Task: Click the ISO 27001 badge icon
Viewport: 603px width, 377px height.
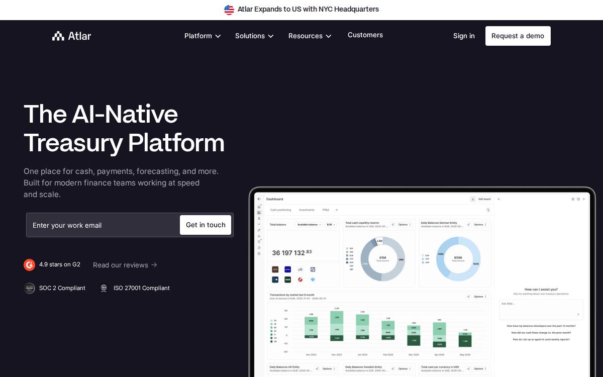Action: [104, 288]
